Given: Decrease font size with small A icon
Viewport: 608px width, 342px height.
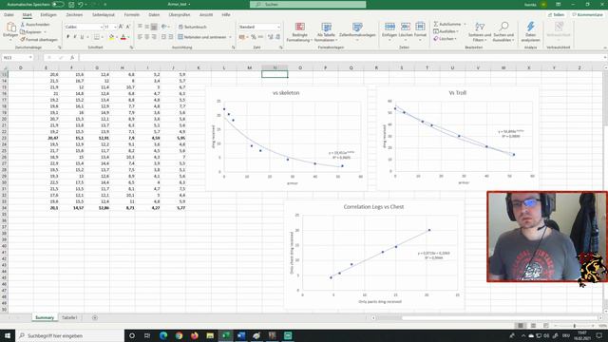Looking at the screenshot, I should [128, 27].
